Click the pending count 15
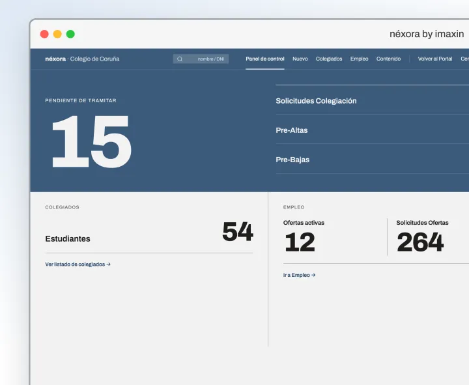Screen dimensions: 469x385 (x=91, y=141)
